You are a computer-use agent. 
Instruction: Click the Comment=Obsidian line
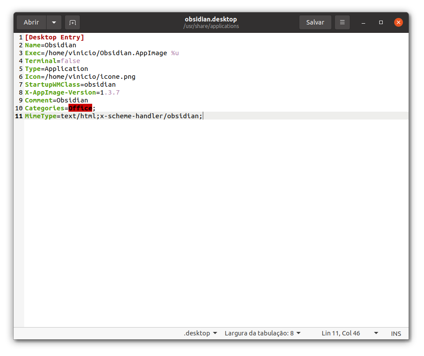(x=57, y=100)
